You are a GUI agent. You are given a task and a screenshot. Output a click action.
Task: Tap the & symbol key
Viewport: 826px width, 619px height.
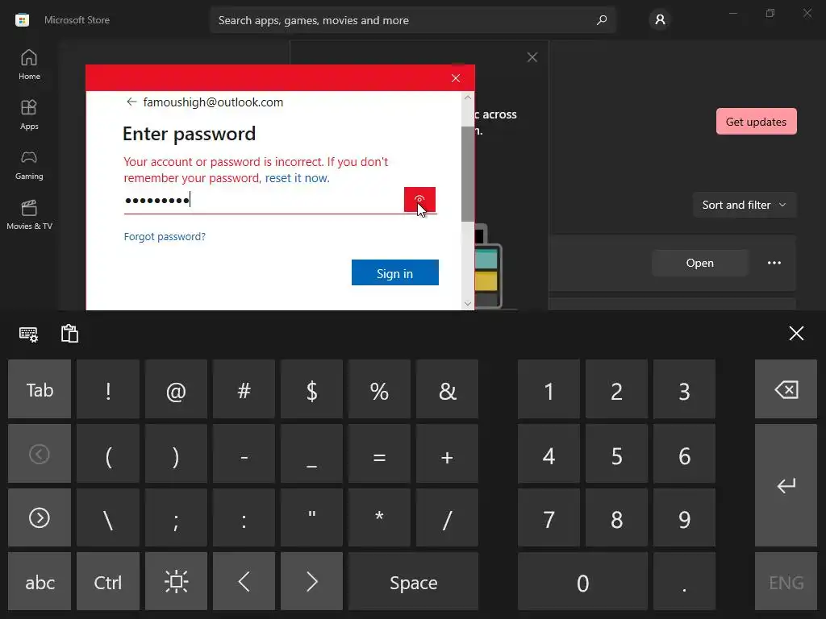click(x=447, y=389)
